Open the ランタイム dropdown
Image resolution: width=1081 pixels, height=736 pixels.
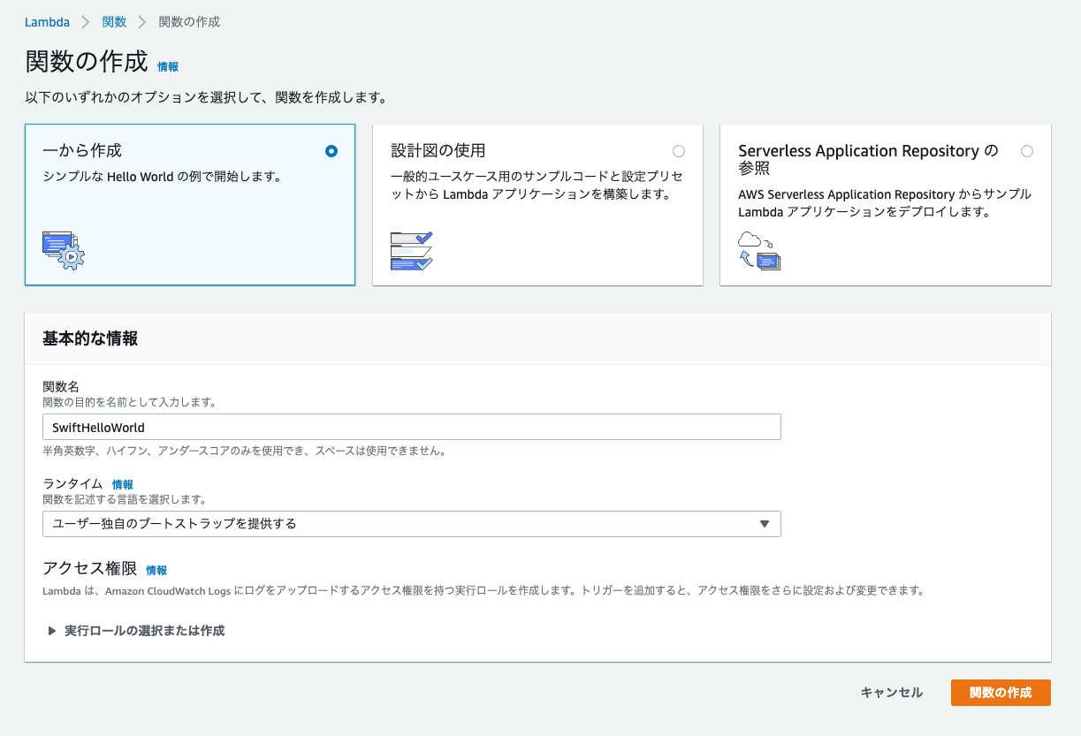[x=412, y=524]
